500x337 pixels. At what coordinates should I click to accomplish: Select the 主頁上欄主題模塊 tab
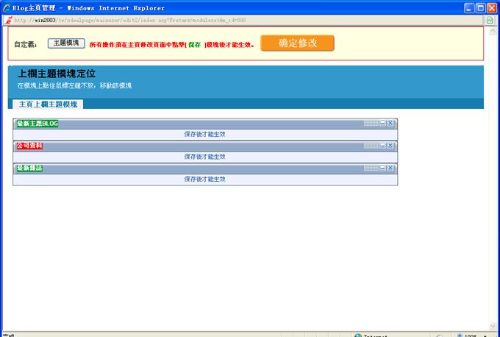47,104
